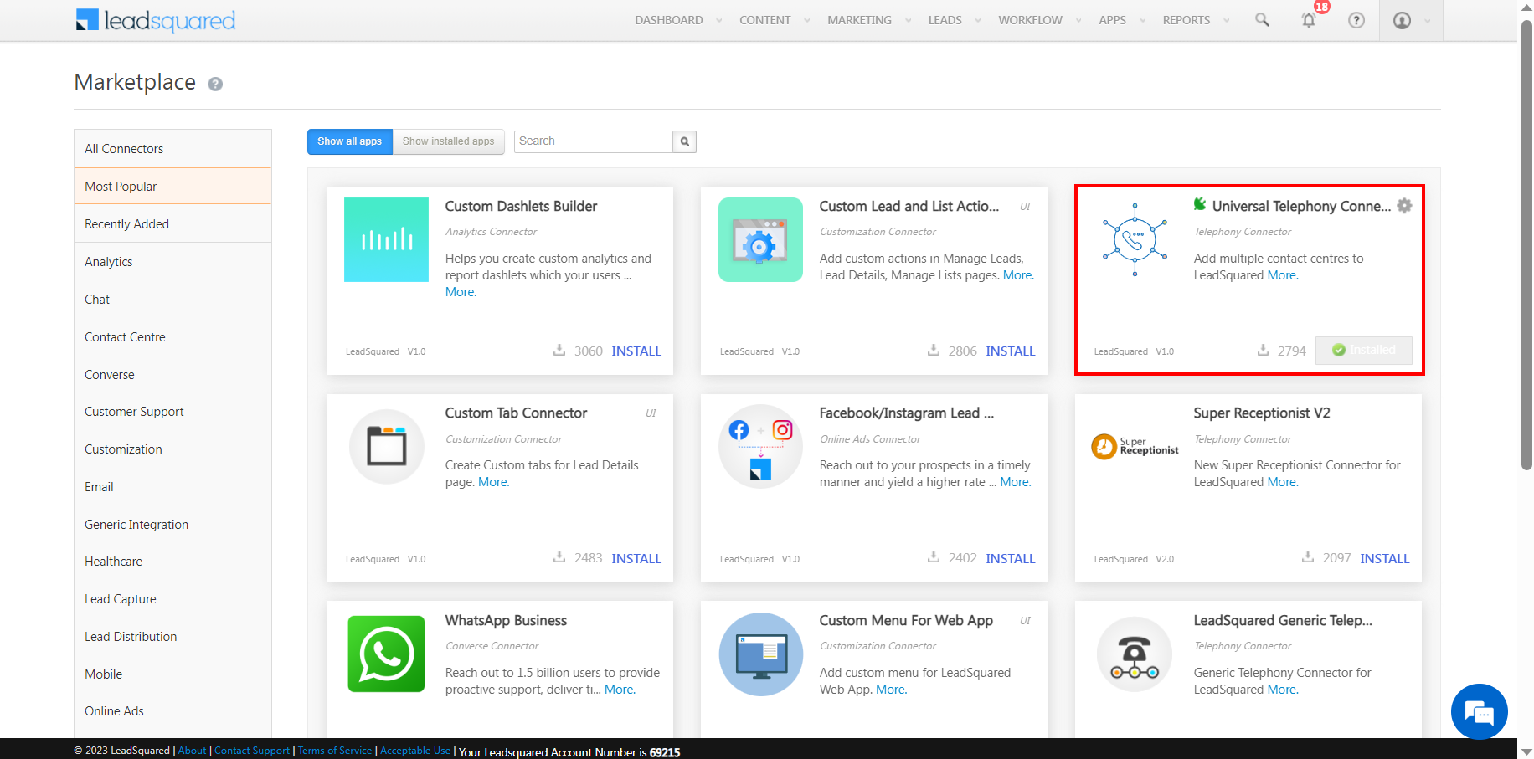
Task: Open the About footer link
Action: (192, 751)
